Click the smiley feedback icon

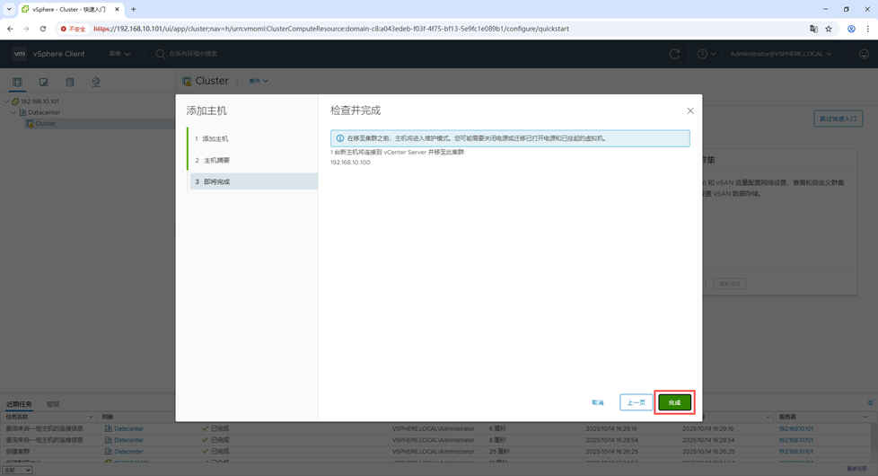864,54
